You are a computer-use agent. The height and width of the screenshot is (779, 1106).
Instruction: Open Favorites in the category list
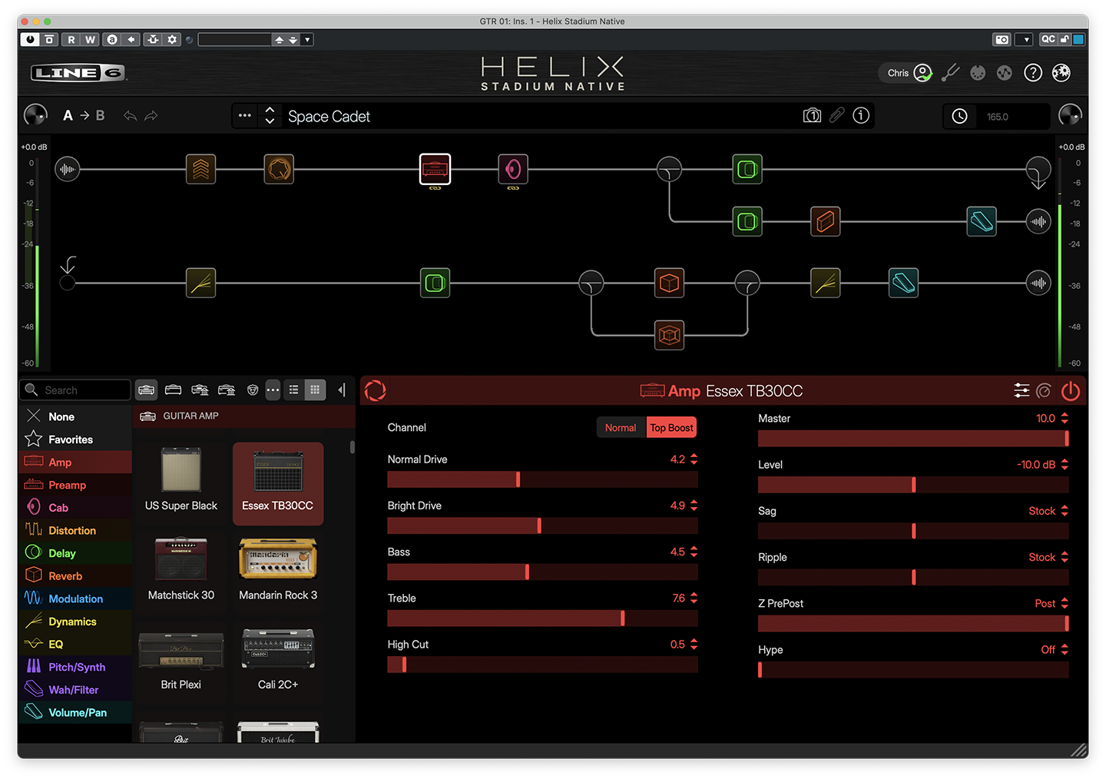coord(75,439)
